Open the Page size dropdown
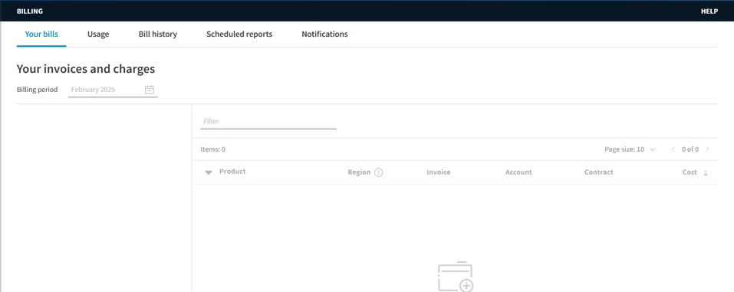The width and height of the screenshot is (734, 292). [630, 149]
